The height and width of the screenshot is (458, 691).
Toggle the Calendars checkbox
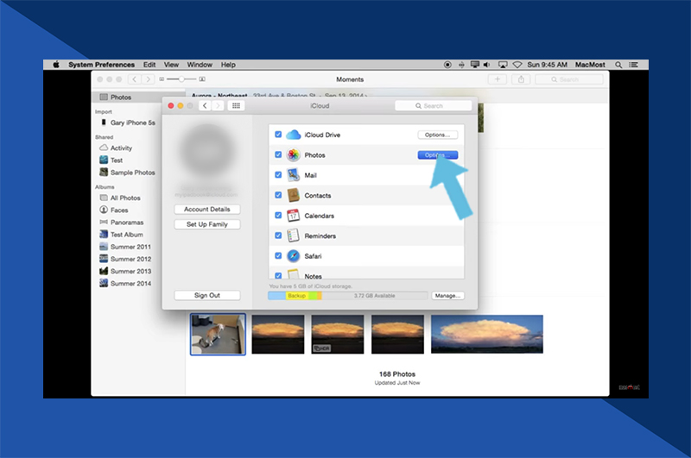(278, 216)
